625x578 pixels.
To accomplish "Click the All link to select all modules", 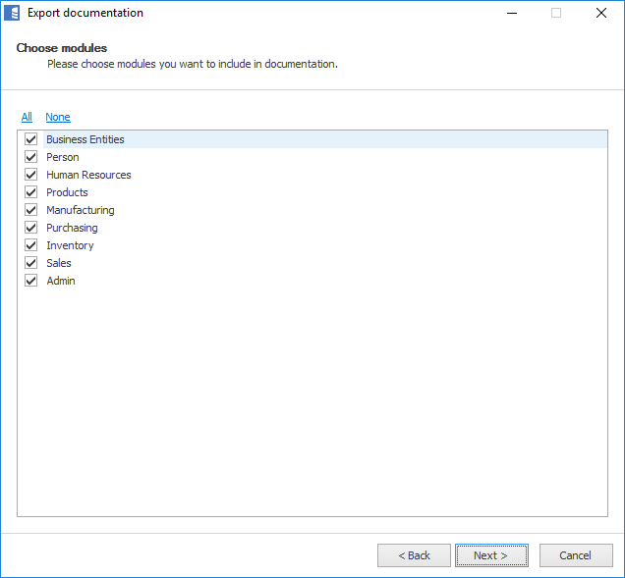I will (27, 117).
